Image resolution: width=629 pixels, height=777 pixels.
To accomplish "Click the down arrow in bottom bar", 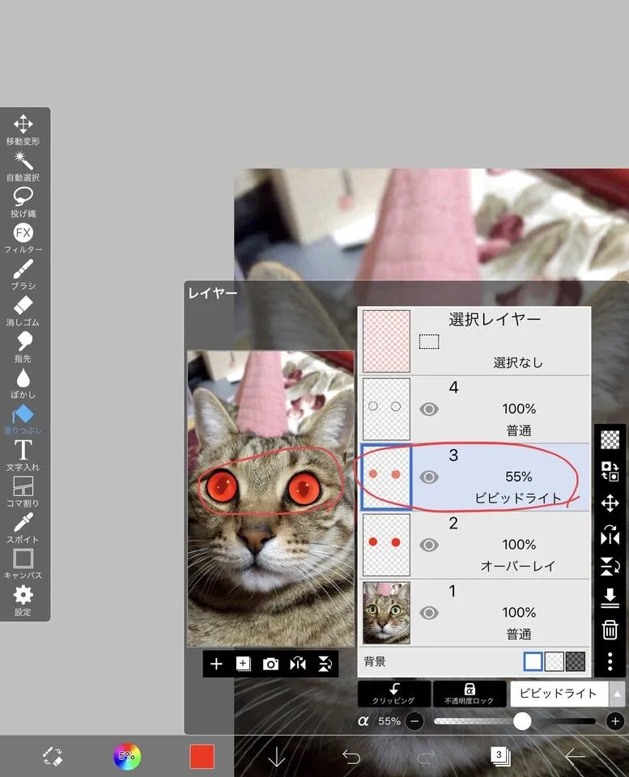I will (276, 756).
